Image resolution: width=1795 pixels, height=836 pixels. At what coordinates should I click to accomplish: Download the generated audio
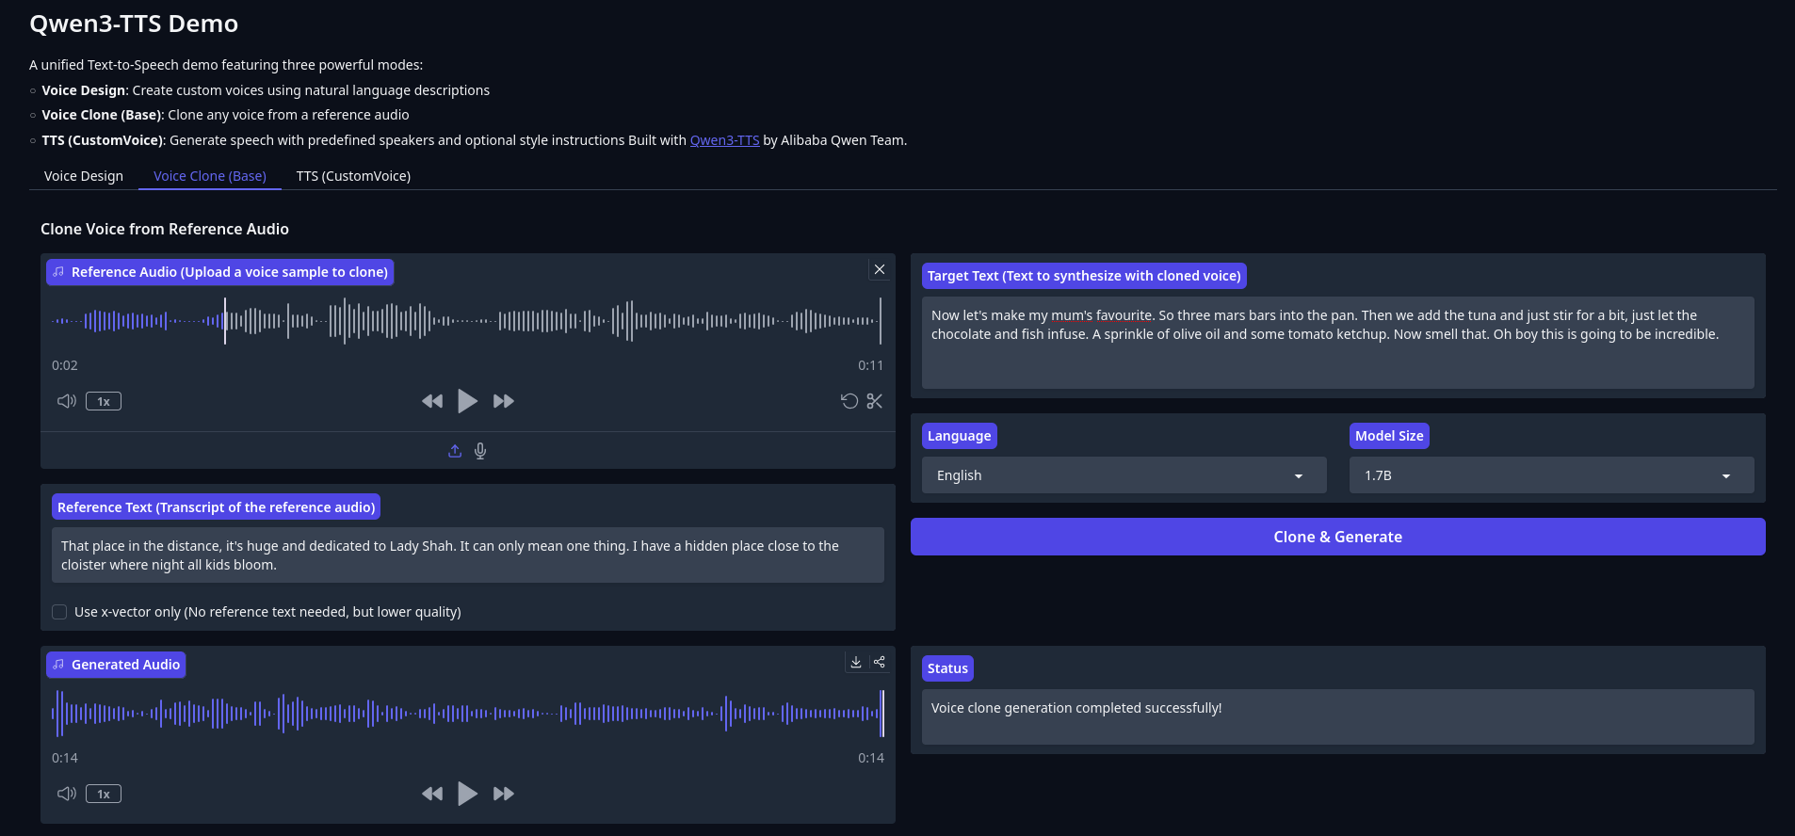(x=856, y=662)
